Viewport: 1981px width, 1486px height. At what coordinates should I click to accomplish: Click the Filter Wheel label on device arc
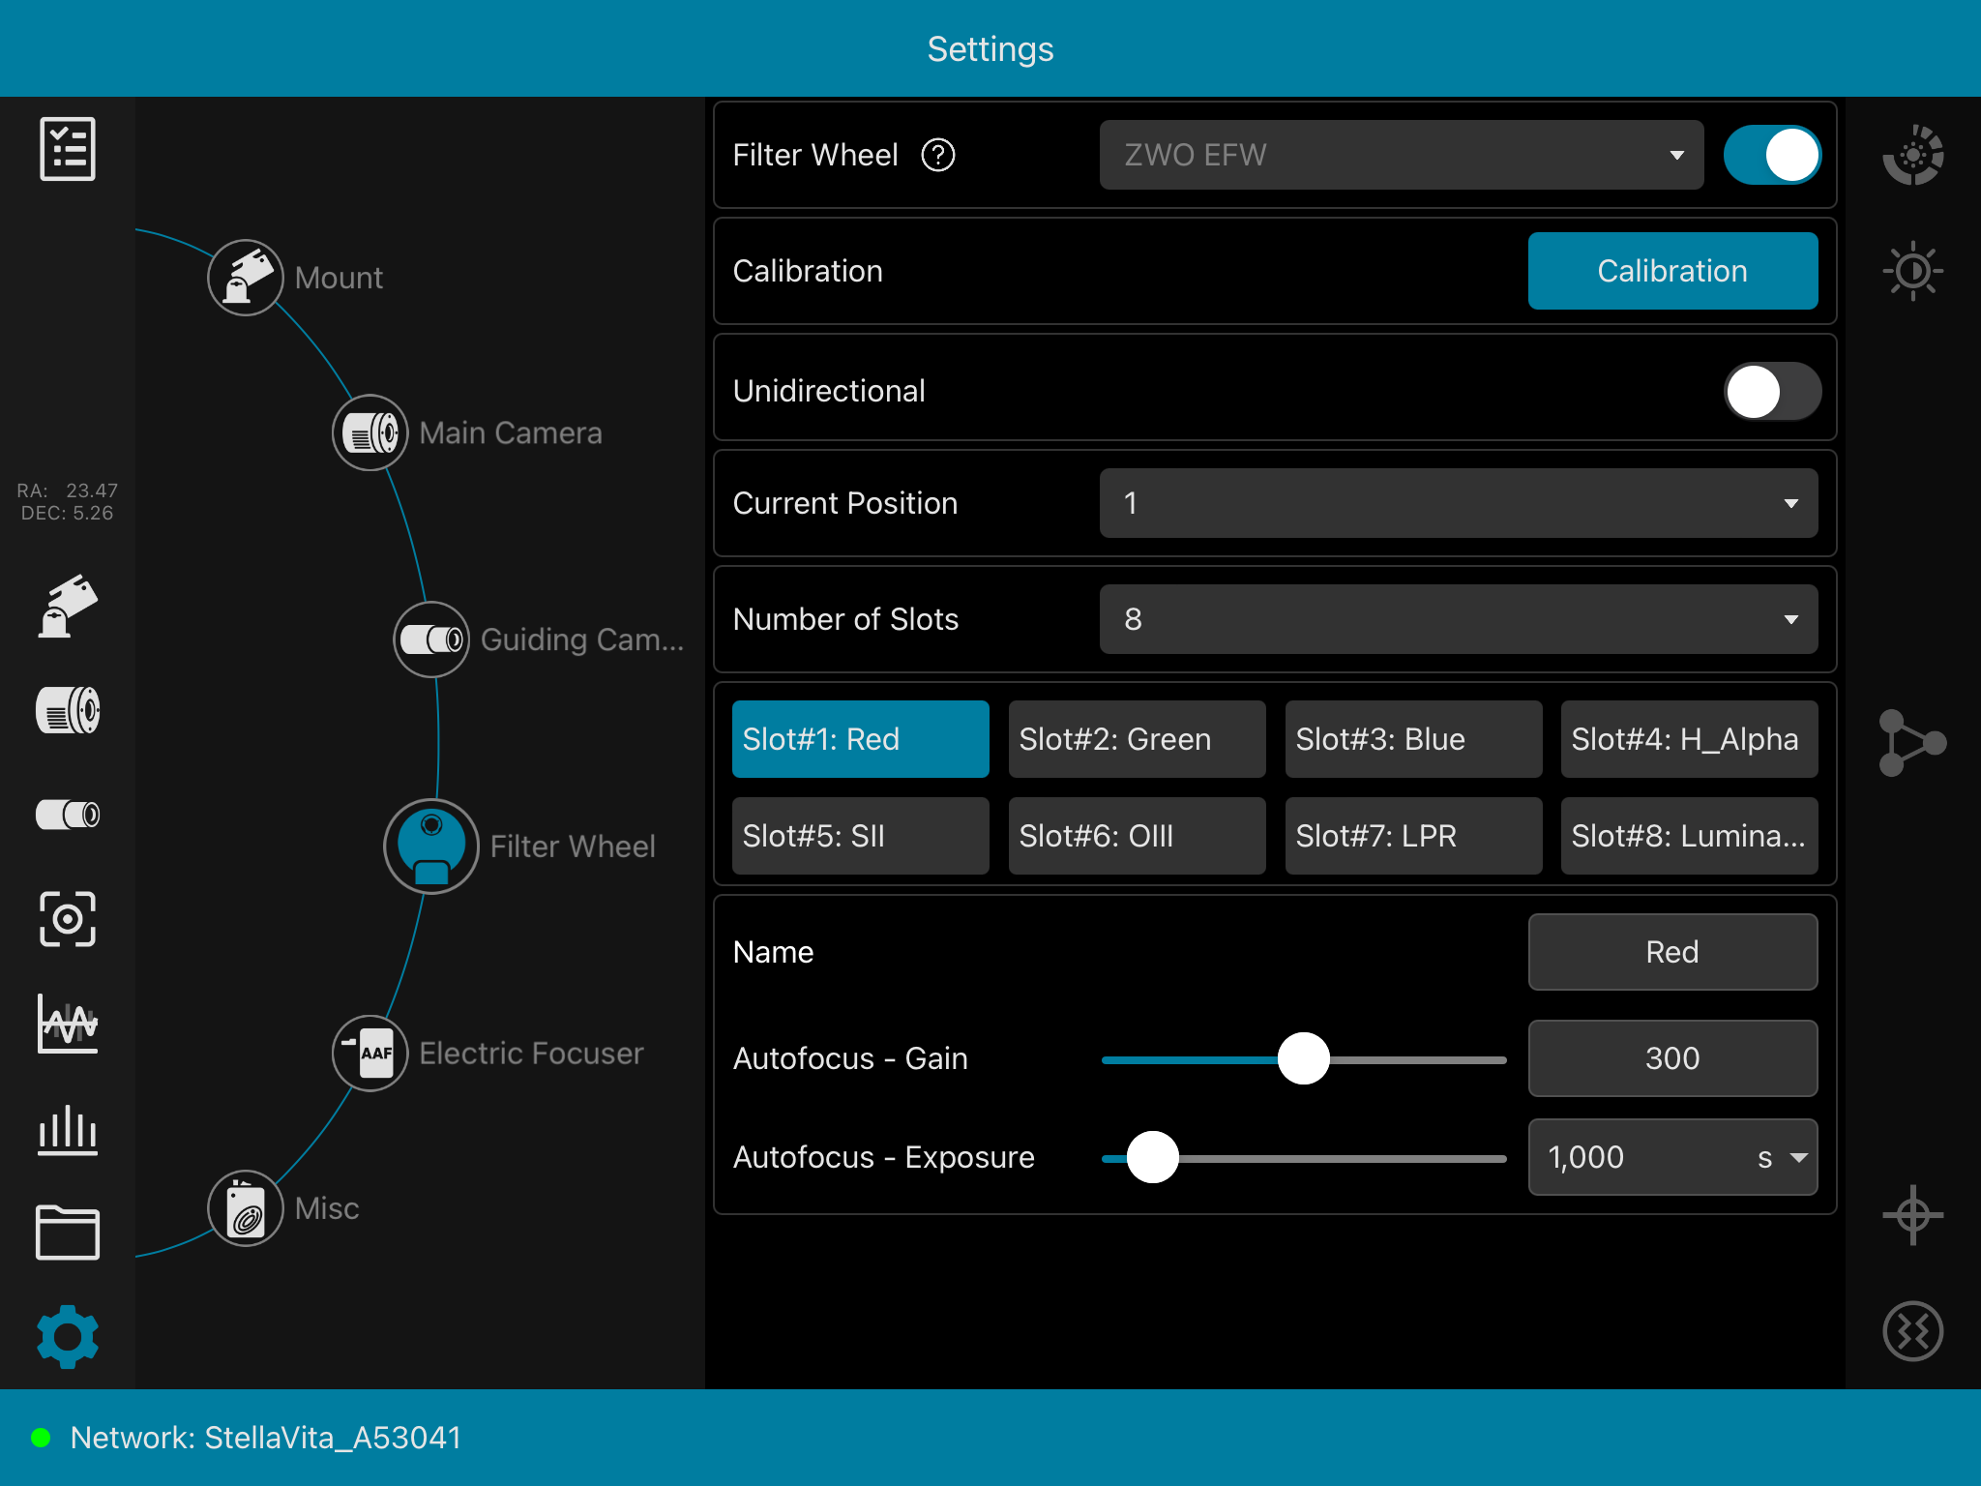pyautogui.click(x=573, y=847)
